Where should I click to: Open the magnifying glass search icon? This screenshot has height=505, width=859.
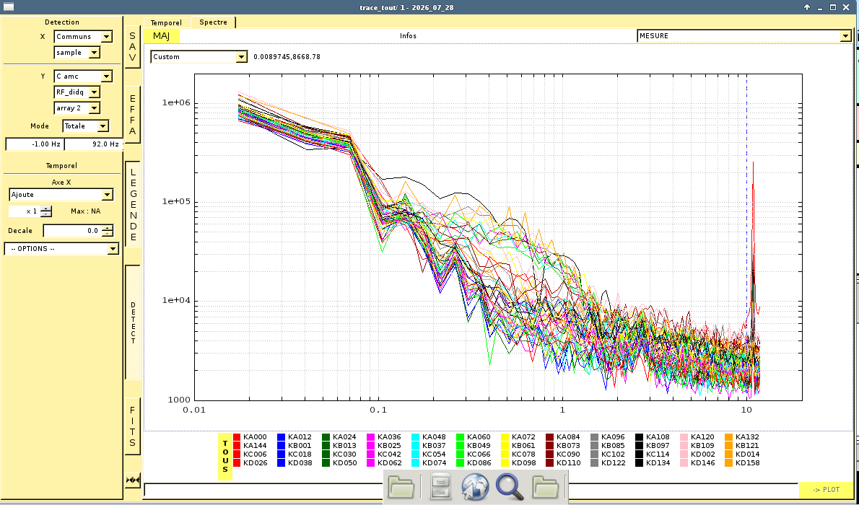(x=510, y=486)
